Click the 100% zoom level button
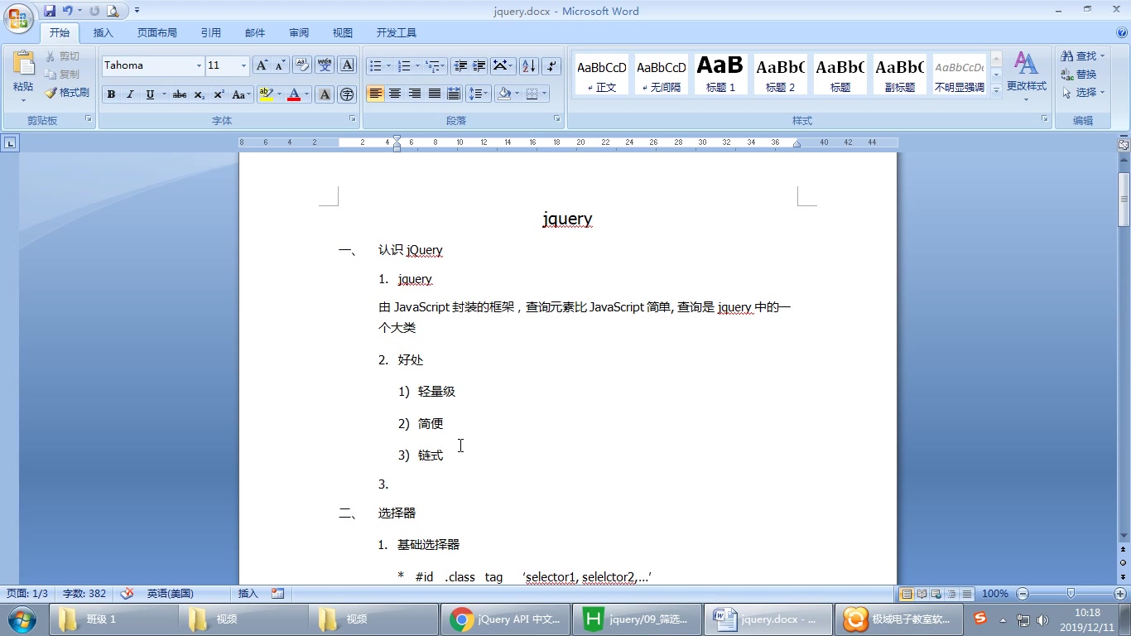Image resolution: width=1131 pixels, height=636 pixels. [994, 594]
